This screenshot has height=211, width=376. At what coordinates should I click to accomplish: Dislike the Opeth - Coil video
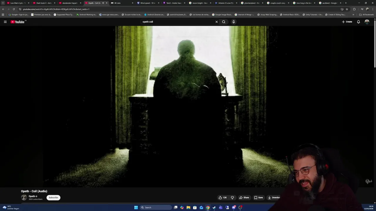(x=232, y=198)
